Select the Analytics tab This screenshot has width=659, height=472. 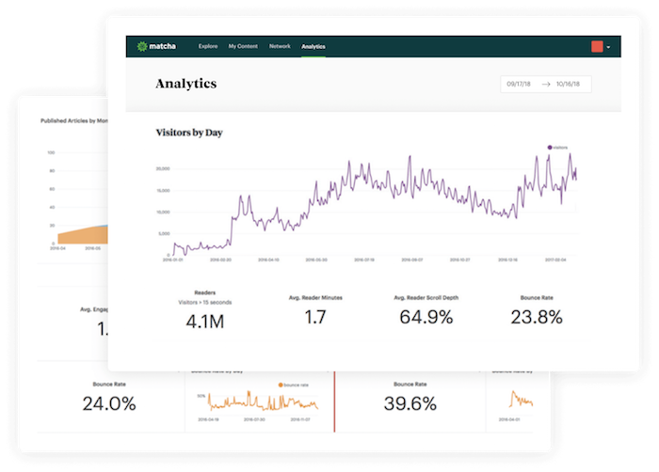pos(313,46)
